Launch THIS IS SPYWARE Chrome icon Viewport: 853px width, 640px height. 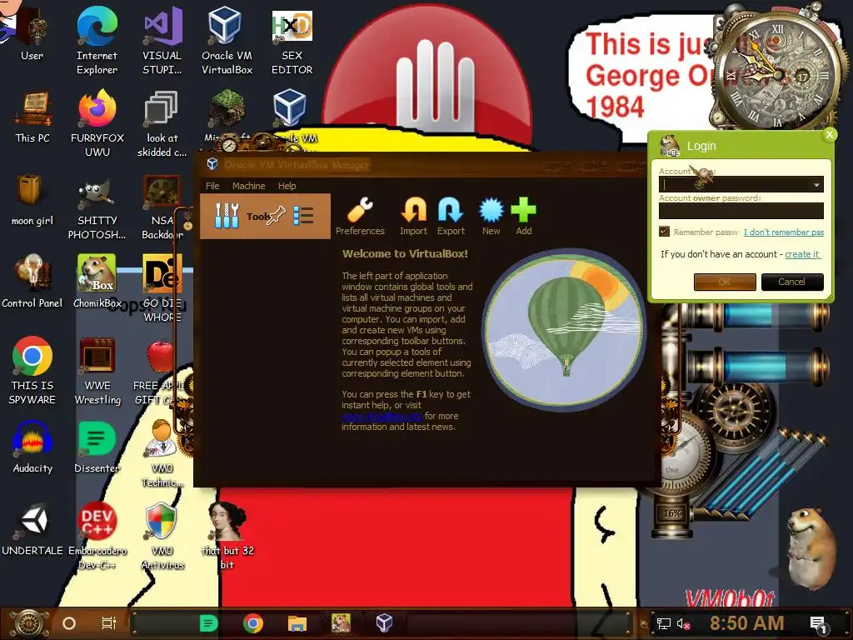(32, 371)
